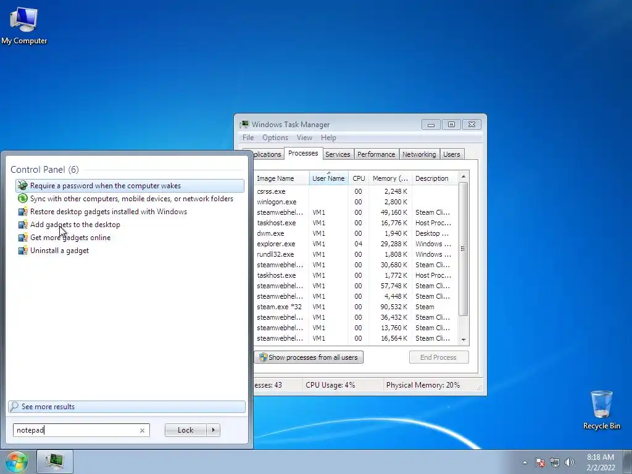632x474 pixels.
Task: Select Task Manager icon in taskbar
Action: coord(55,462)
